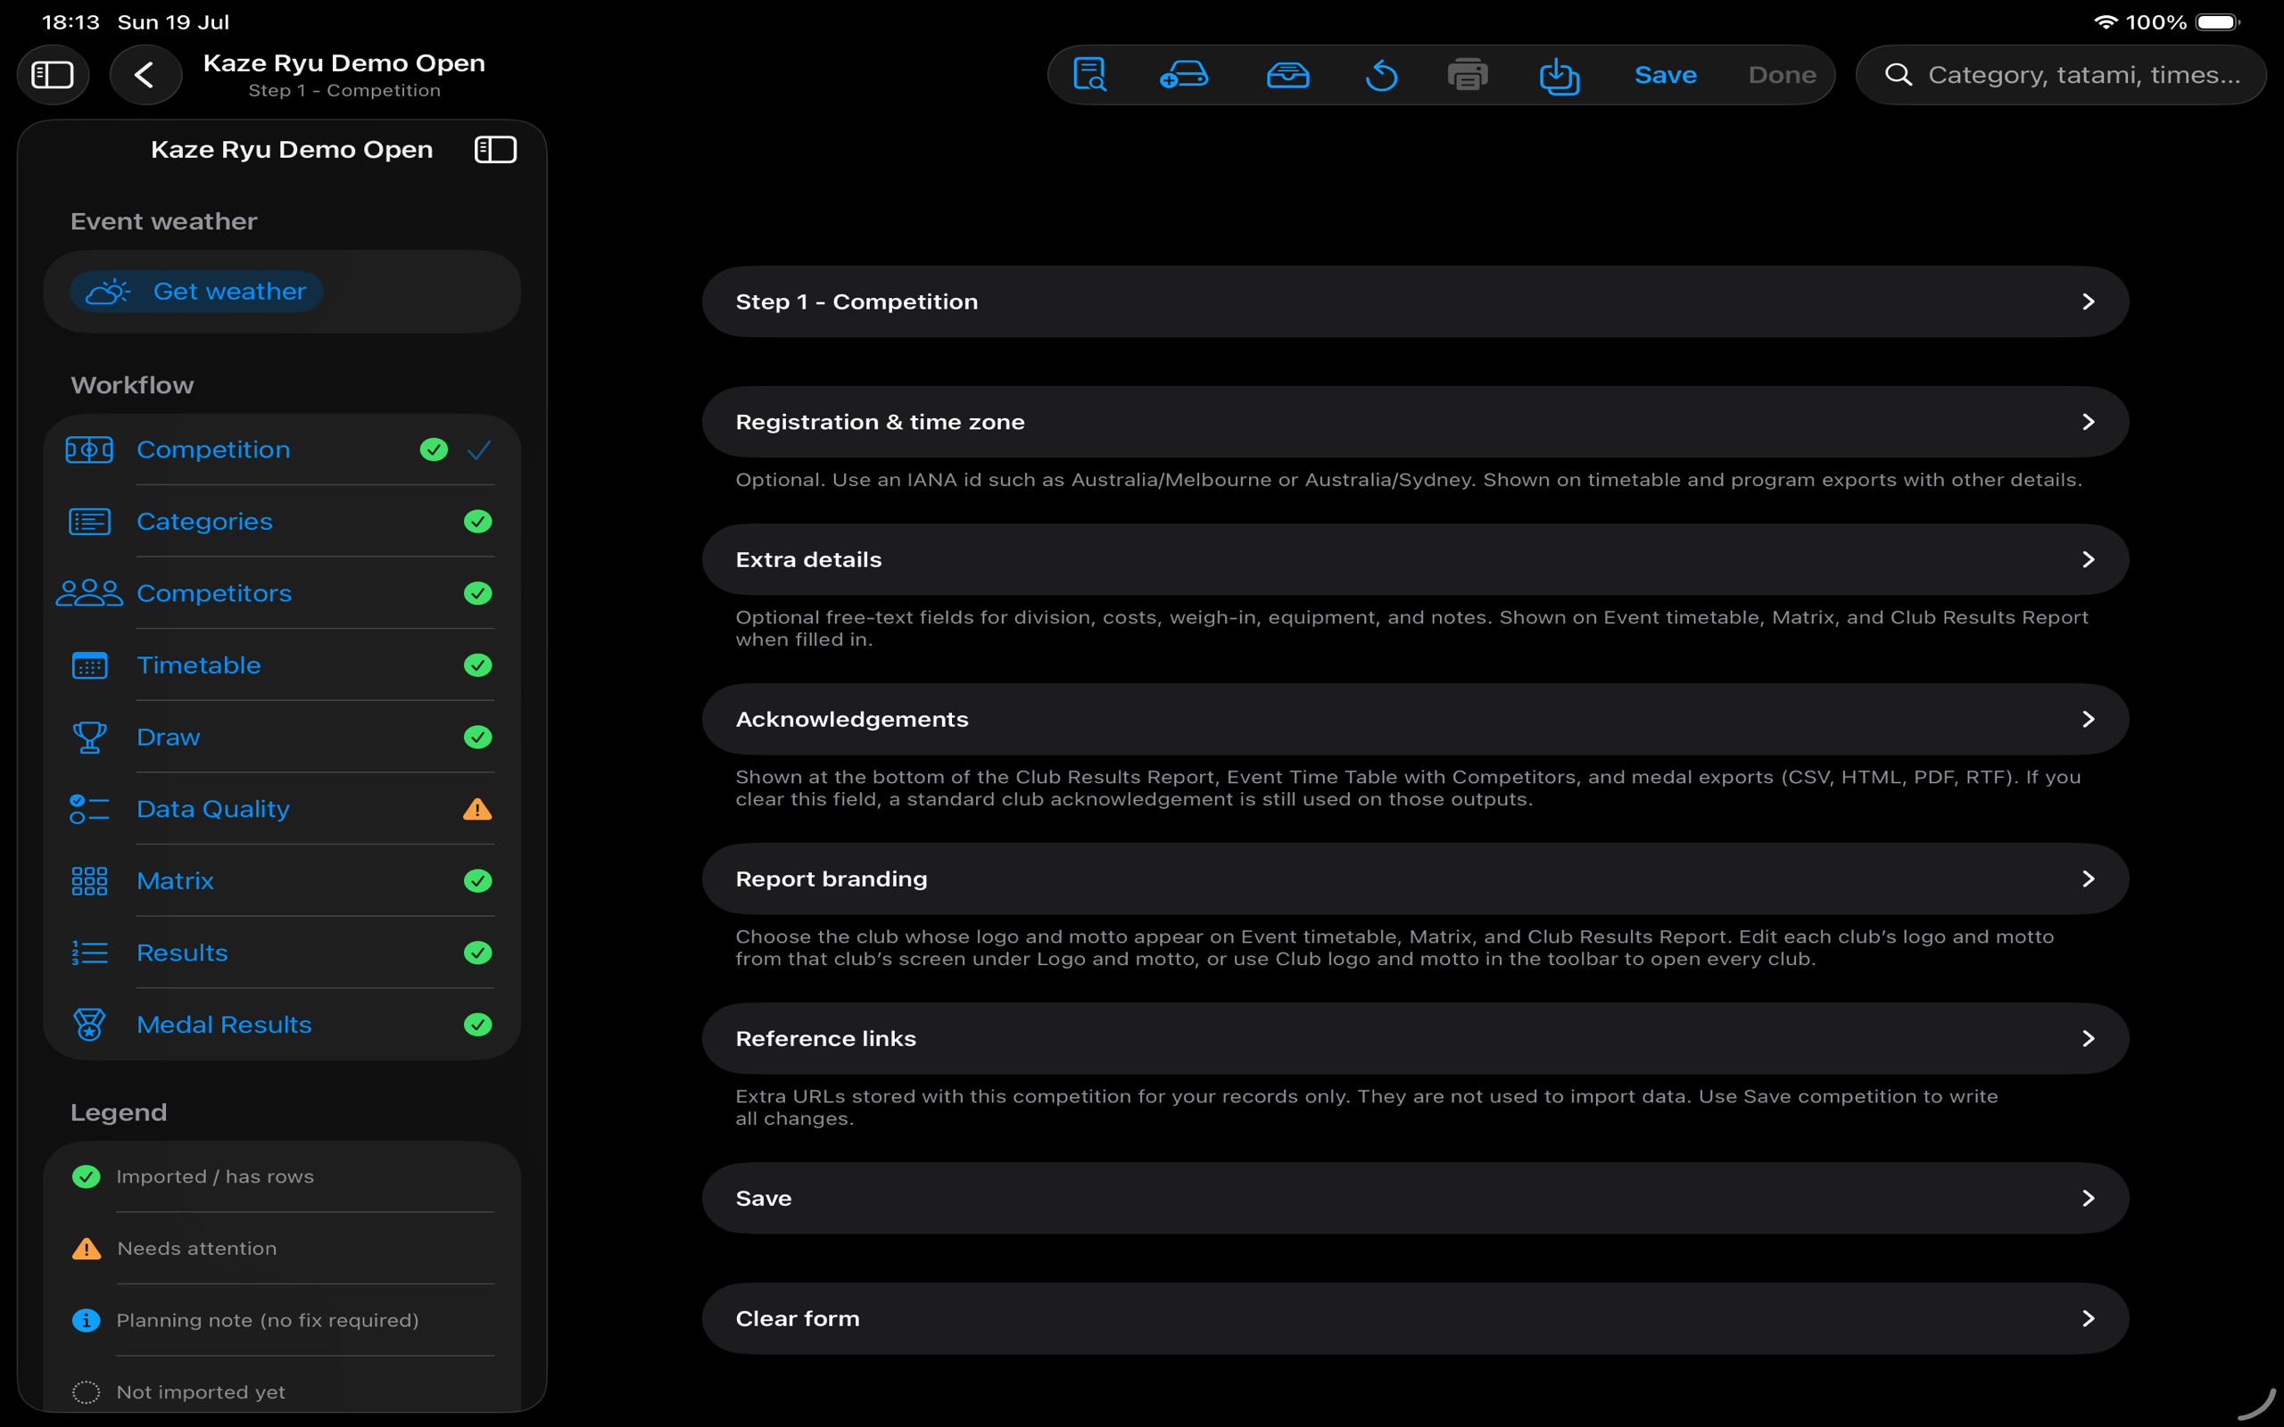
Task: Toggle the sidebar button beside the back arrow
Action: 53,75
